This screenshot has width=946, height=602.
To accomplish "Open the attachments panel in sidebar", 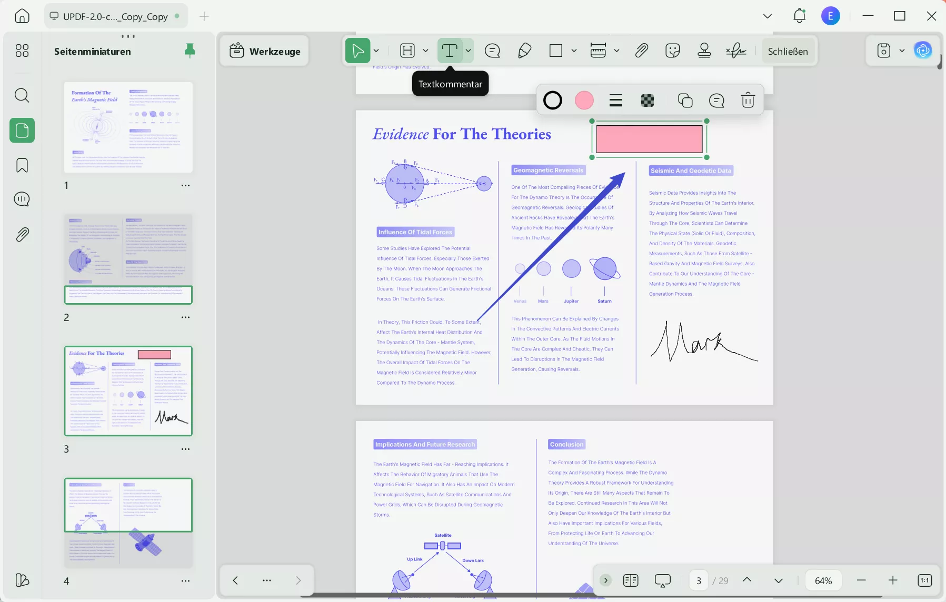I will click(22, 234).
